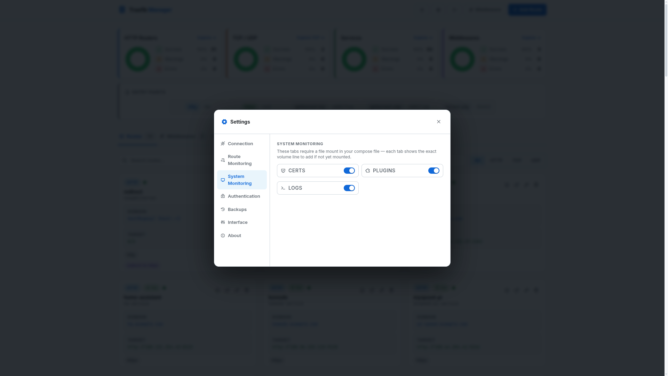Click the monitor icon beside System Monitoring
This screenshot has height=376, width=668.
(223, 180)
